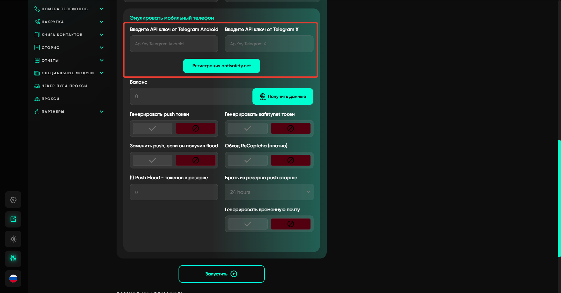The height and width of the screenshot is (293, 561).
Task: Click the Russian flag language icon
Action: [13, 278]
